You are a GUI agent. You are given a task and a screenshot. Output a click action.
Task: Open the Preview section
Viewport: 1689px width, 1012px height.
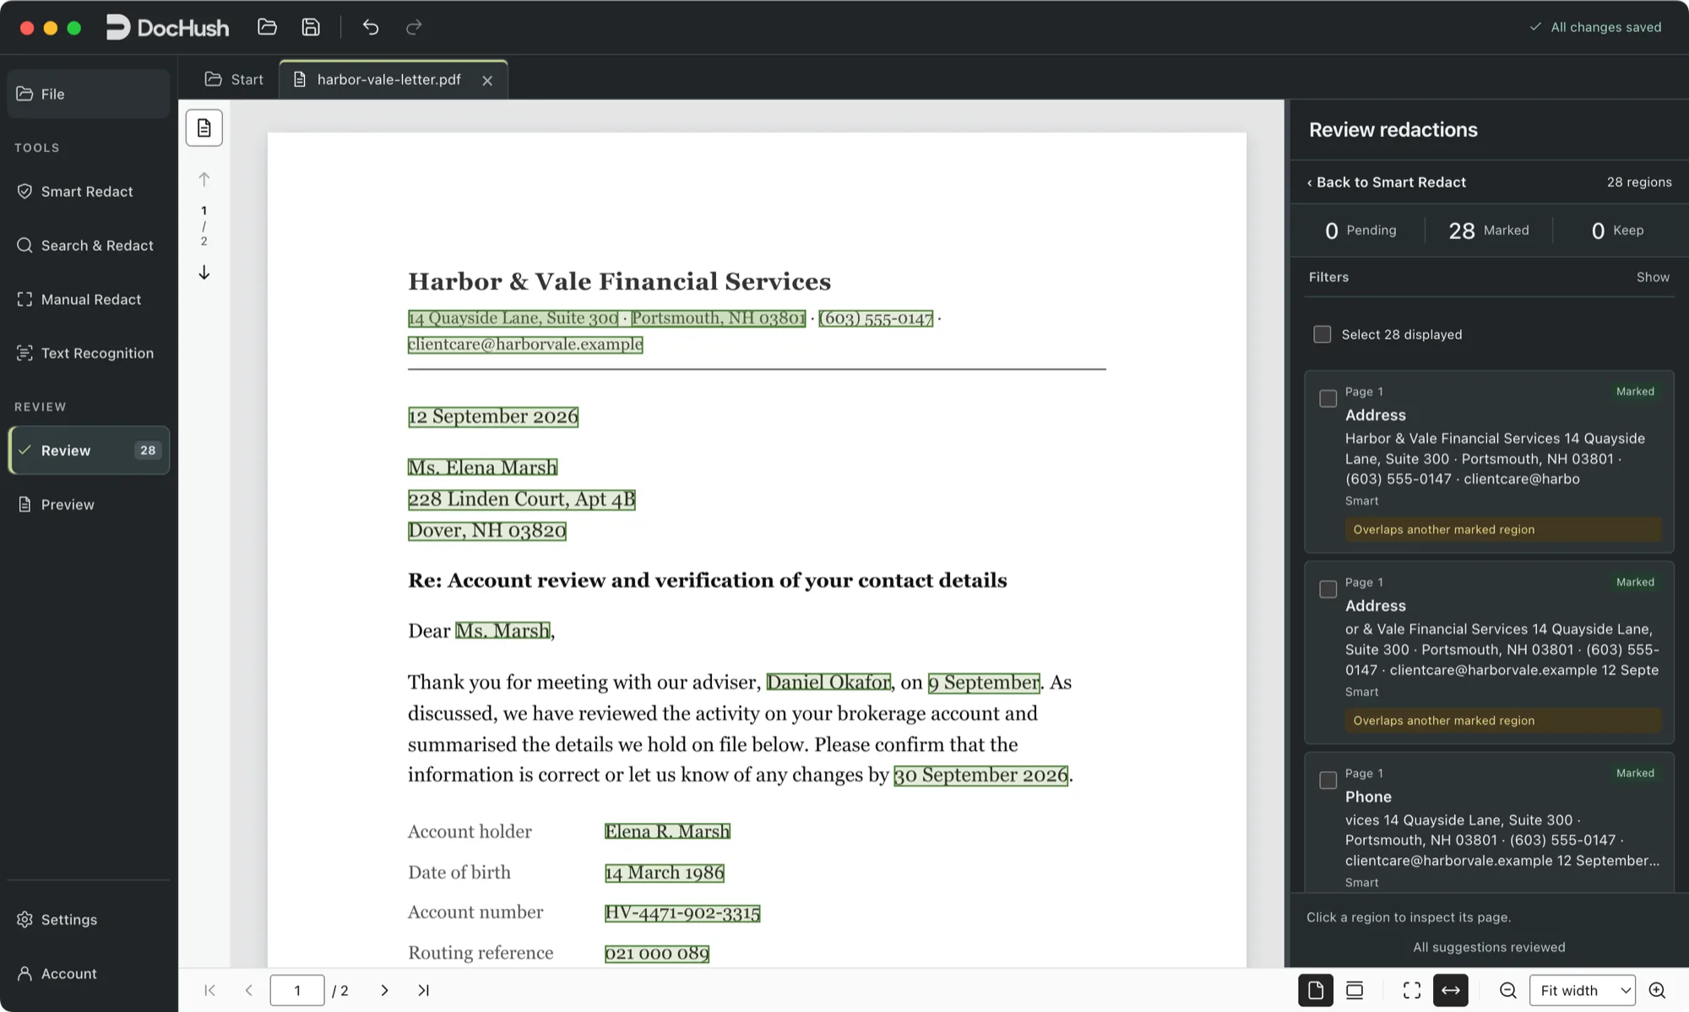click(x=89, y=504)
